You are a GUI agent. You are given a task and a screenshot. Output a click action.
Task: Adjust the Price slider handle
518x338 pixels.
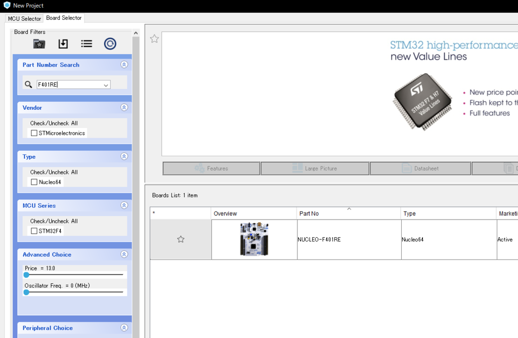coord(26,275)
